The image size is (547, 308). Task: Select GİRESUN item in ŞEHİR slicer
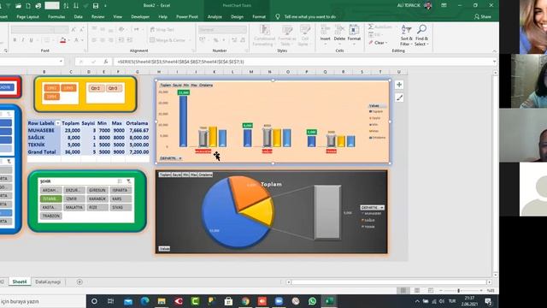click(x=97, y=190)
